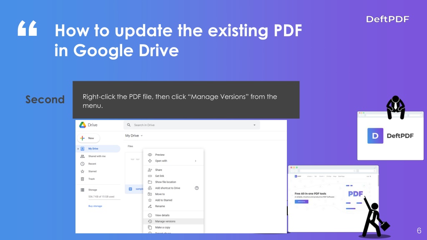Choose Move to from the context menu
The width and height of the screenshot is (427, 240).
(x=173, y=194)
